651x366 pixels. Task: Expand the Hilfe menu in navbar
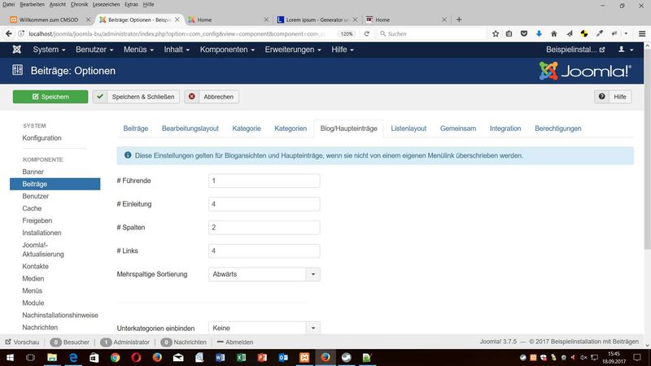pyautogui.click(x=343, y=50)
